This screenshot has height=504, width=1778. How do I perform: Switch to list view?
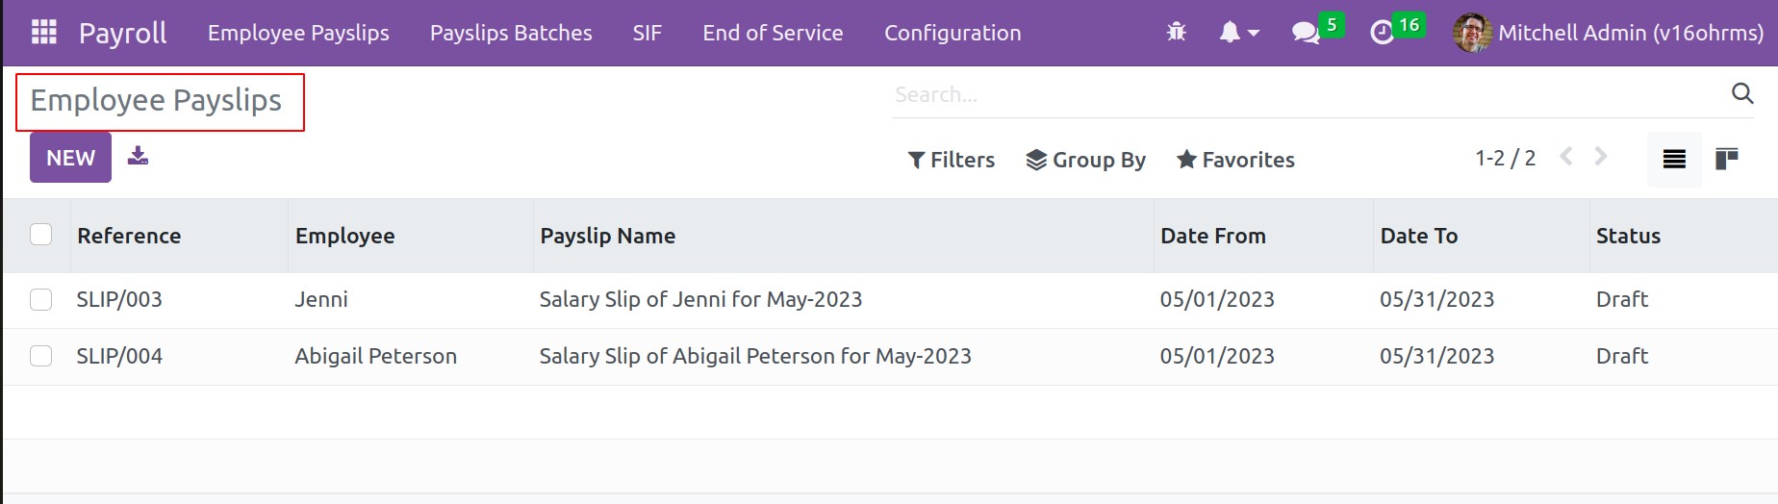[x=1673, y=159]
